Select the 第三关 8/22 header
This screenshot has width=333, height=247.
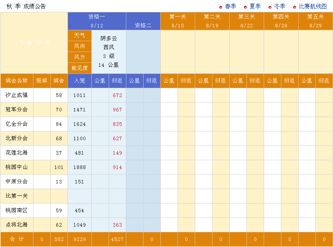point(246,21)
